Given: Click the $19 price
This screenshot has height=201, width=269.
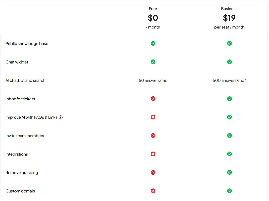Looking at the screenshot, I should pos(229,18).
